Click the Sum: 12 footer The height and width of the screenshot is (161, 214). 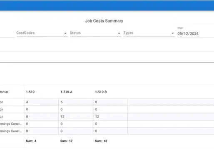101,141
